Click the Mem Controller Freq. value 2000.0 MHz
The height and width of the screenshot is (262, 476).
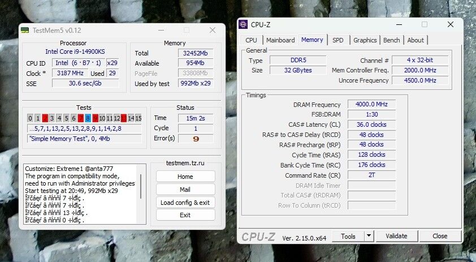[420, 70]
